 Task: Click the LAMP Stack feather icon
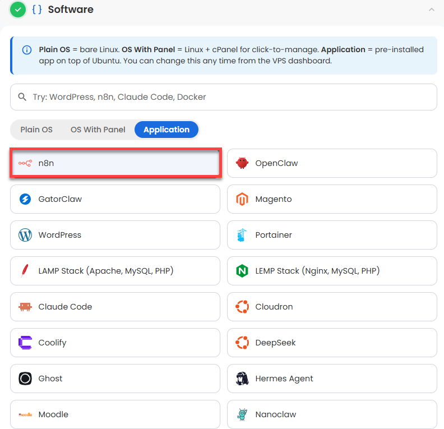tap(25, 271)
